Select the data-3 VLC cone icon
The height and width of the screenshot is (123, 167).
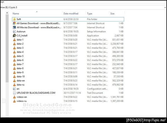[14, 48]
